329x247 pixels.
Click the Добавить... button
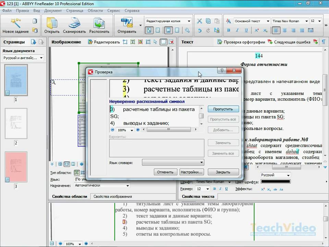point(223,130)
